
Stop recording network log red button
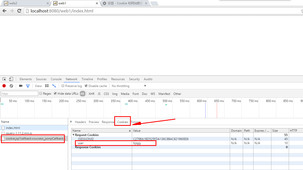click(x=4, y=86)
